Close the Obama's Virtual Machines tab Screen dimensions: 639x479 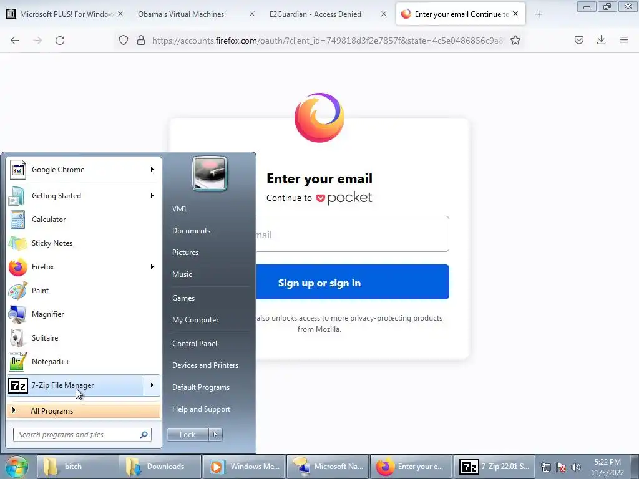click(252, 14)
